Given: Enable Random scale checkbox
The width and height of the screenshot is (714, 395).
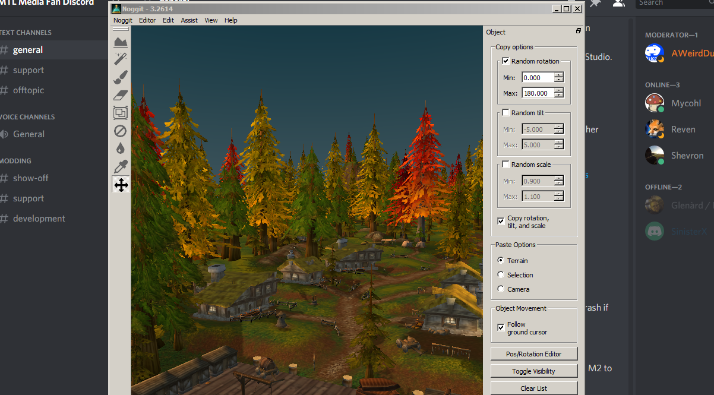Looking at the screenshot, I should coord(506,165).
